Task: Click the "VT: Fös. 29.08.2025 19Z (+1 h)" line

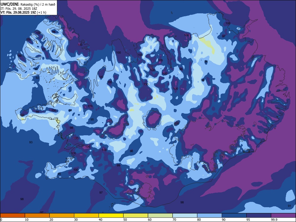Action: [x=23, y=12]
